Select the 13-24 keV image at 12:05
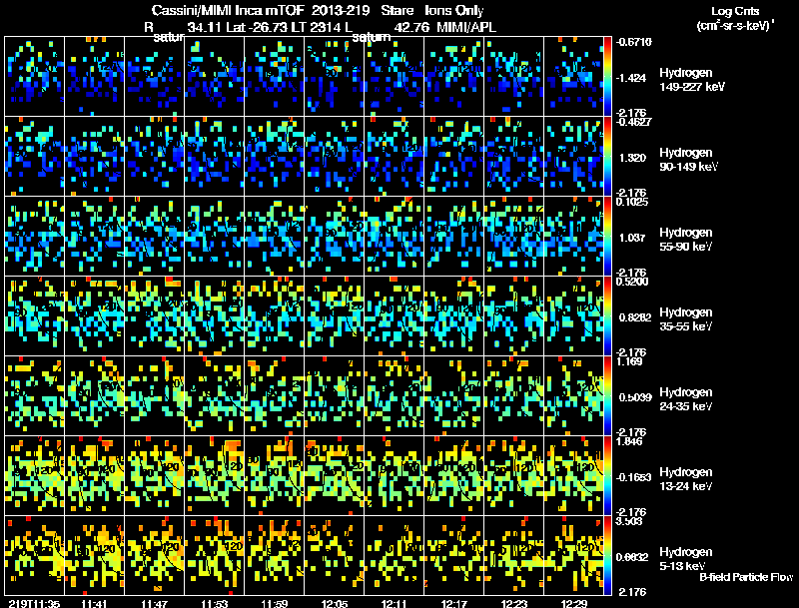799x608 pixels. [334, 475]
